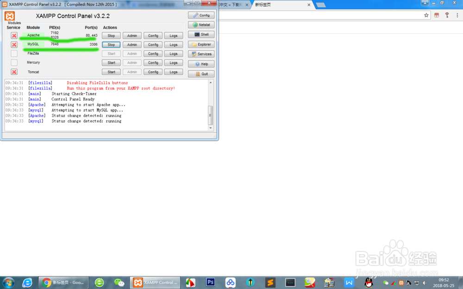The width and height of the screenshot is (463, 289).
Task: Open WeChat from the taskbar
Action: [x=119, y=283]
